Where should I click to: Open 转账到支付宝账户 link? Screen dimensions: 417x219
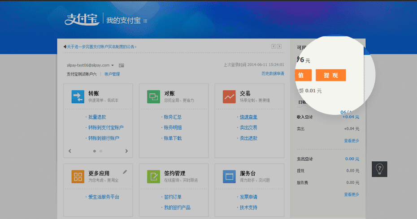(x=106, y=127)
